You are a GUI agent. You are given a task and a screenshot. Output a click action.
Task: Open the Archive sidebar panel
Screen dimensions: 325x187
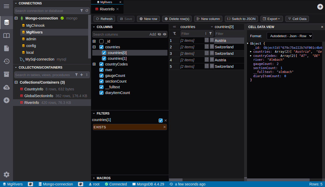[x=6, y=75]
